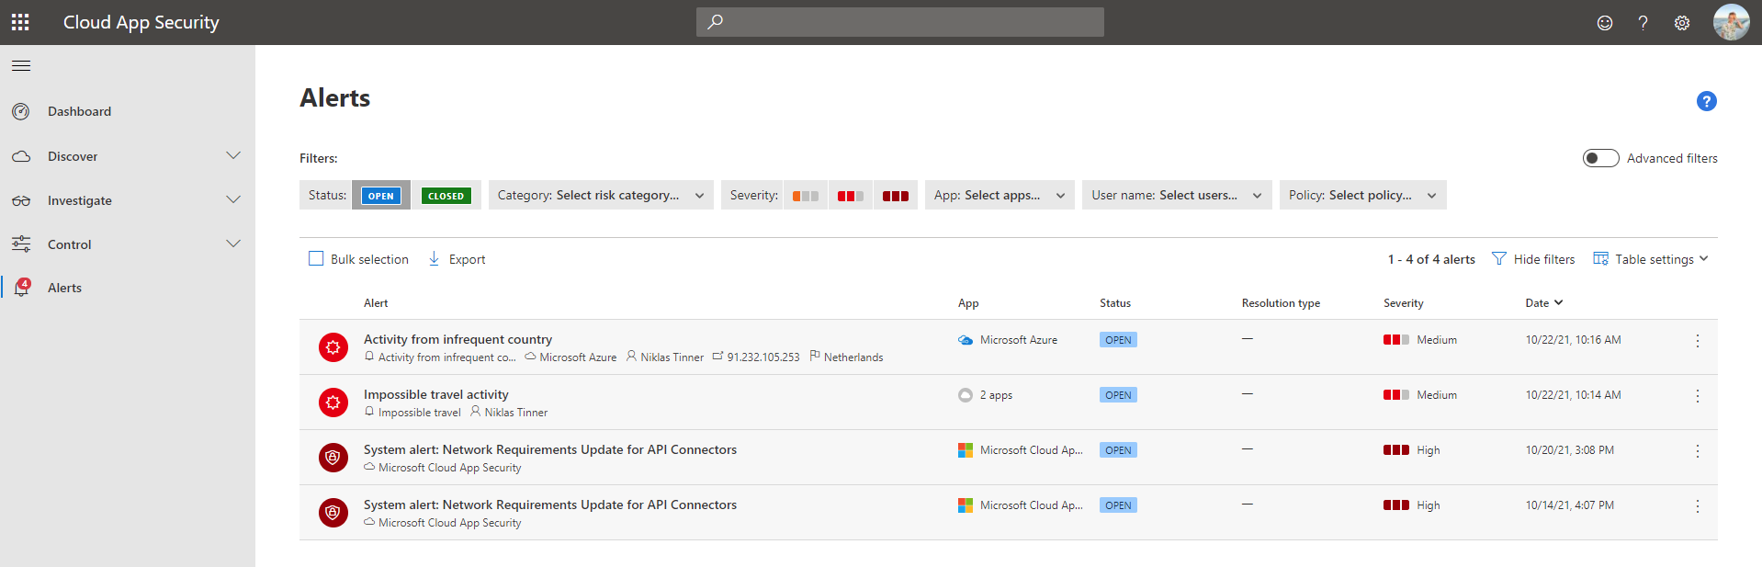Click the 2 apps entry
The width and height of the screenshot is (1762, 567).
point(996,395)
